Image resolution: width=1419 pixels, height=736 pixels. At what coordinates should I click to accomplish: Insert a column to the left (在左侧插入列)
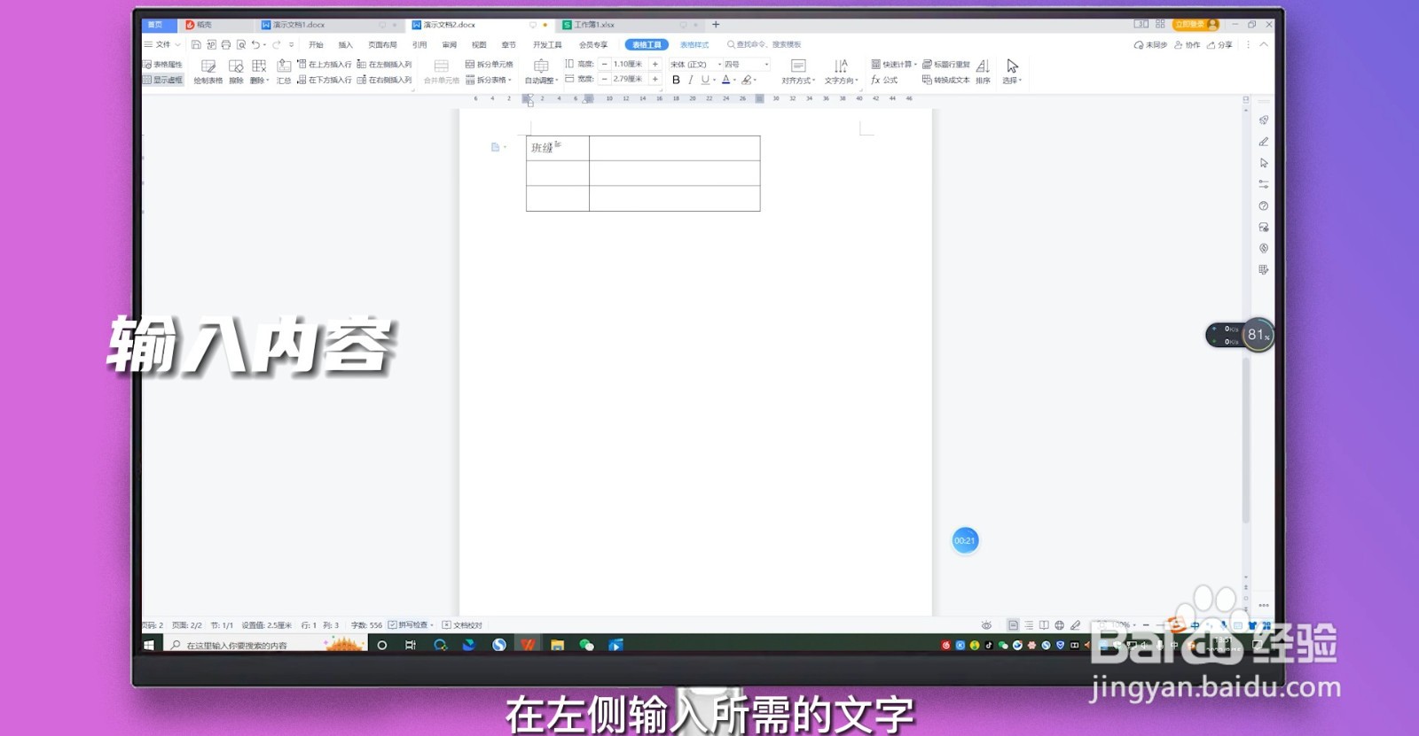[384, 65]
